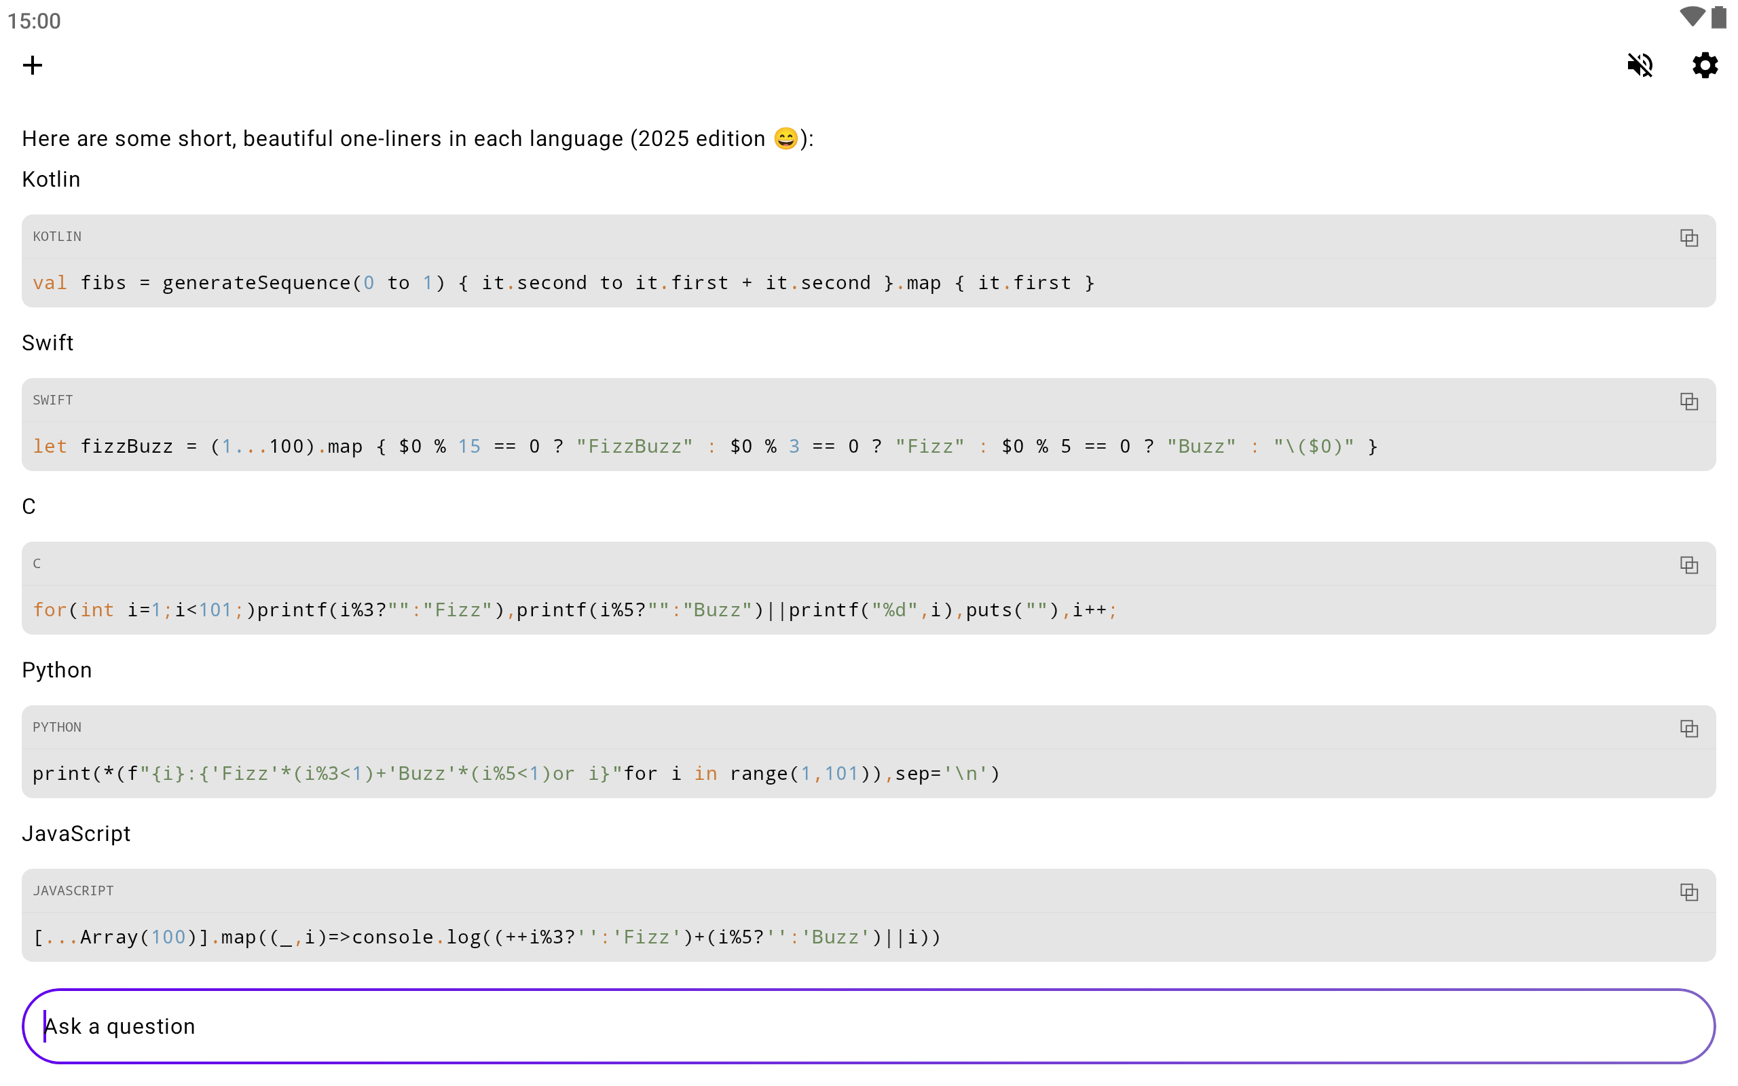This screenshot has width=1738, height=1086.
Task: Copy the Swift code block
Action: [1688, 402]
